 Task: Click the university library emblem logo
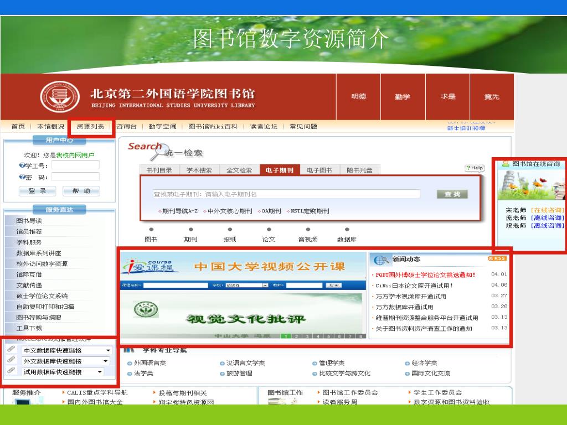[x=60, y=96]
